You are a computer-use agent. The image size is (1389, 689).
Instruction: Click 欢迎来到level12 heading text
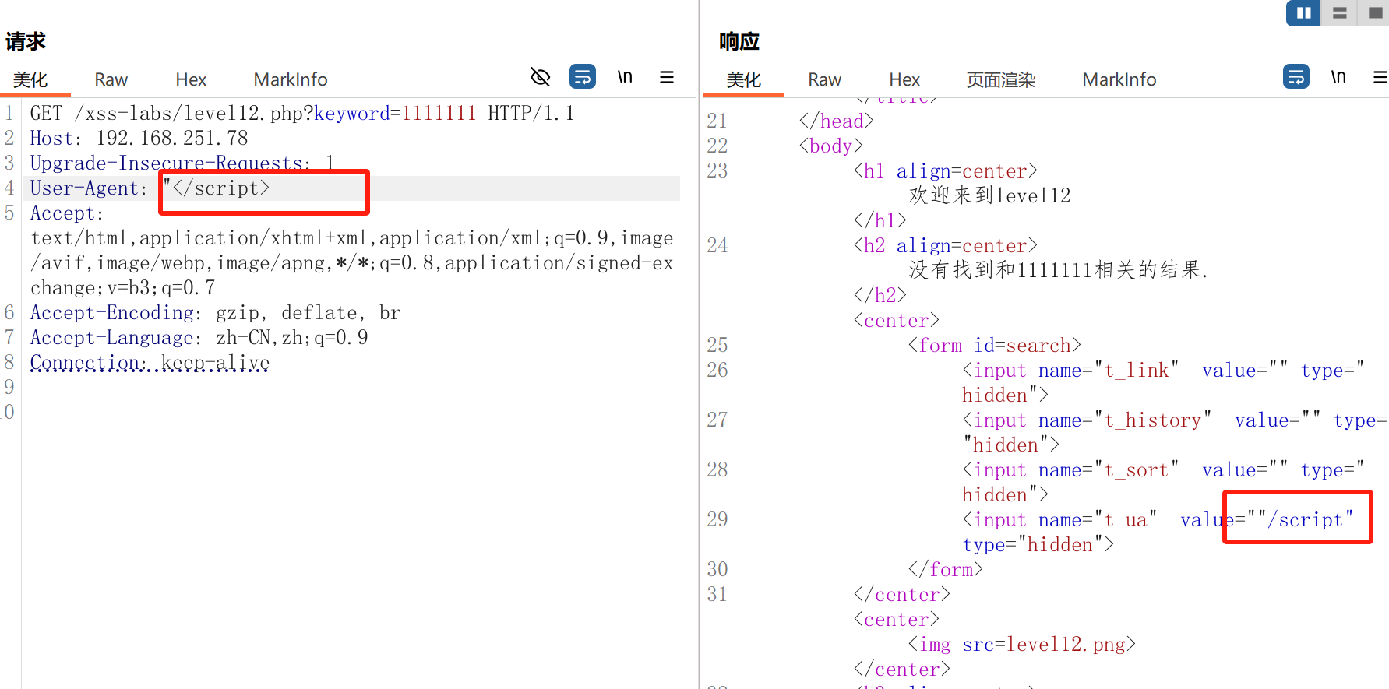(989, 195)
